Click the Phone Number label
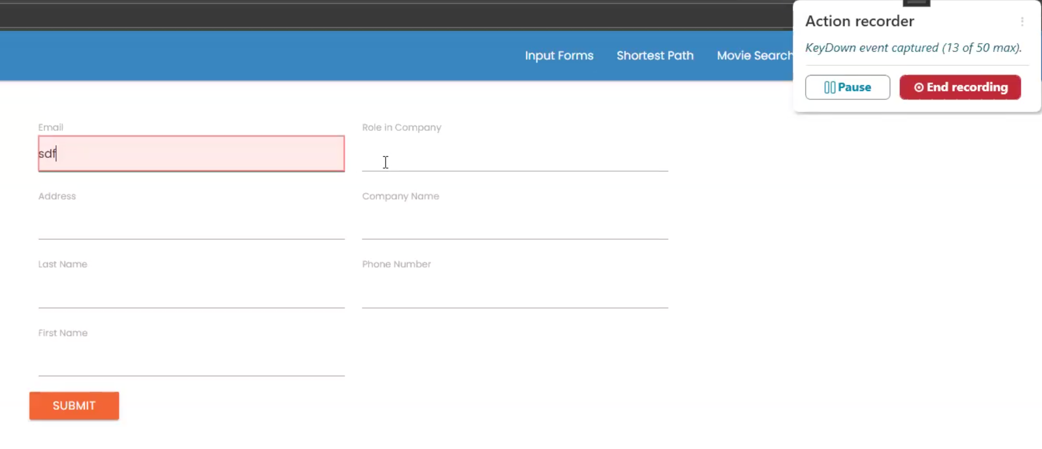The width and height of the screenshot is (1042, 449). click(x=396, y=264)
